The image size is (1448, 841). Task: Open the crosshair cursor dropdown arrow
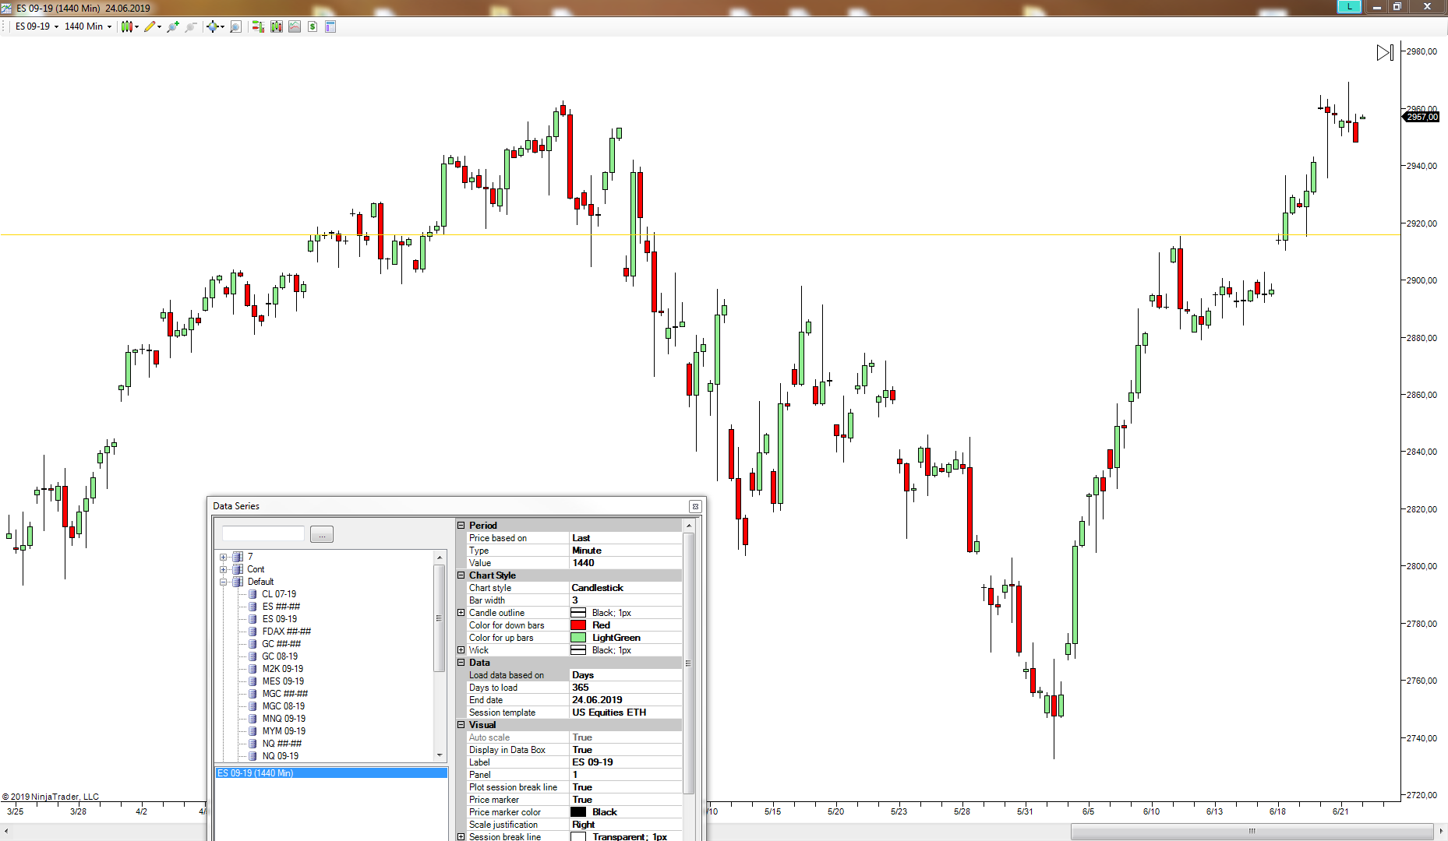222,26
